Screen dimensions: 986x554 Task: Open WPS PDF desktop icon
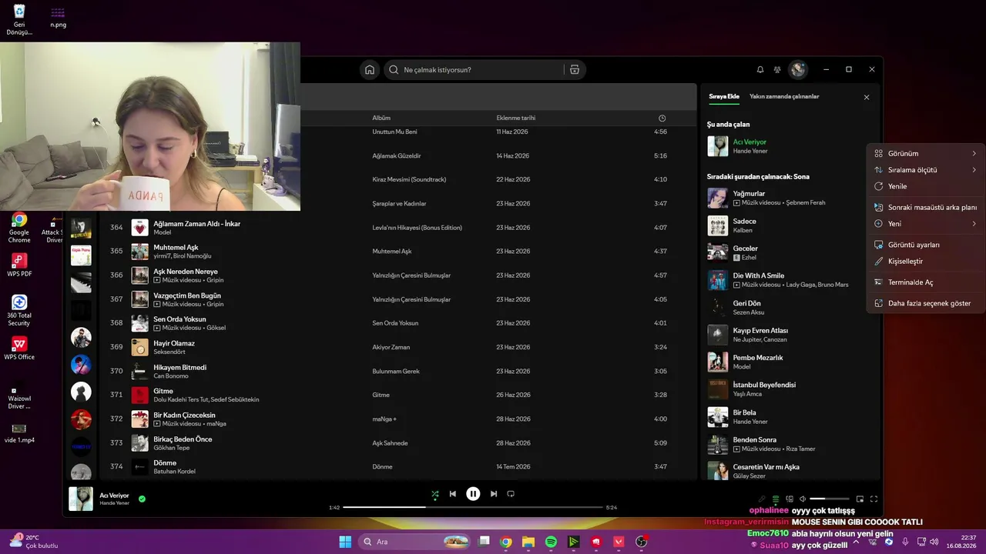coord(19,265)
